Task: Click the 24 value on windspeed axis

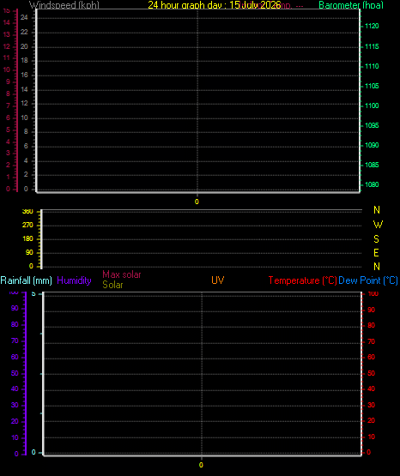Action: pos(24,18)
